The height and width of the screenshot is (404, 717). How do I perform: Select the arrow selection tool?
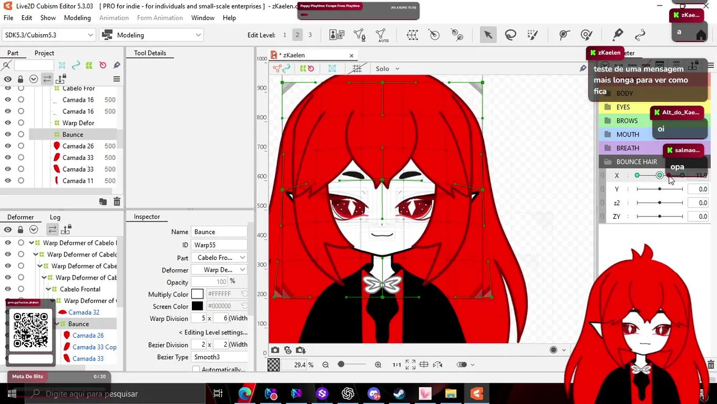(x=488, y=35)
